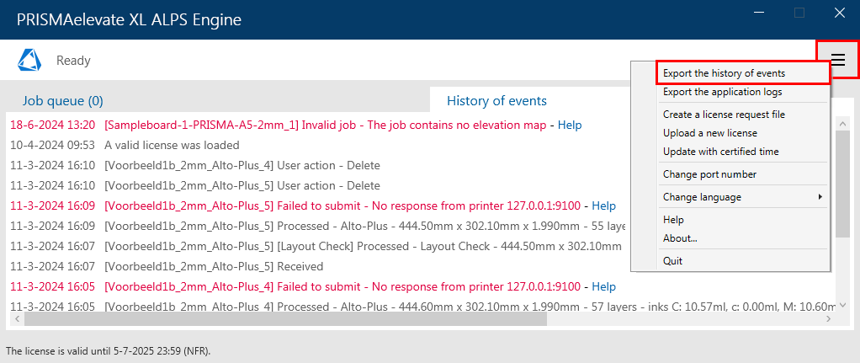
Task: Click the PRISMAelevate logo icon
Action: (x=29, y=60)
